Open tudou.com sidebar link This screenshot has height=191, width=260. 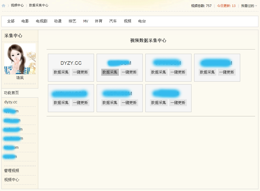(x=13, y=129)
